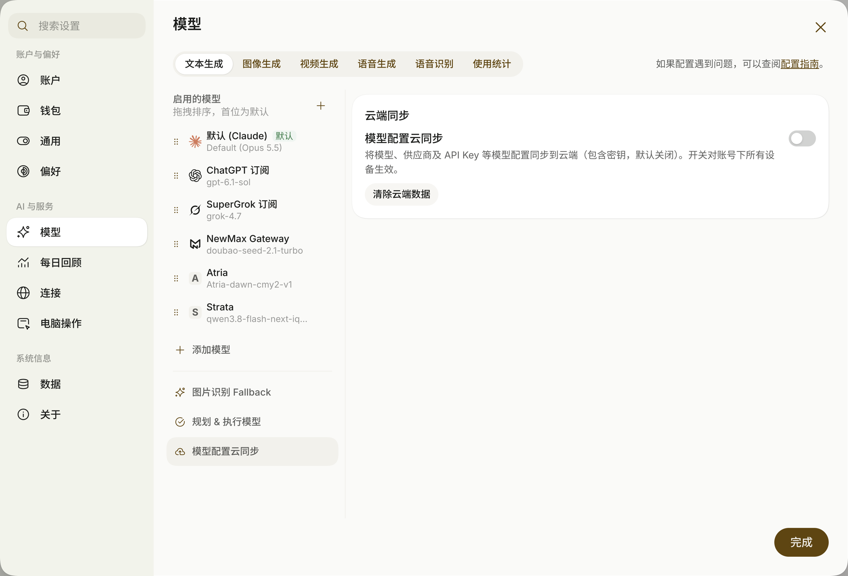The height and width of the screenshot is (576, 848).
Task: Click the sparkle icon beside 图片识别 Fallback
Action: [x=180, y=392]
